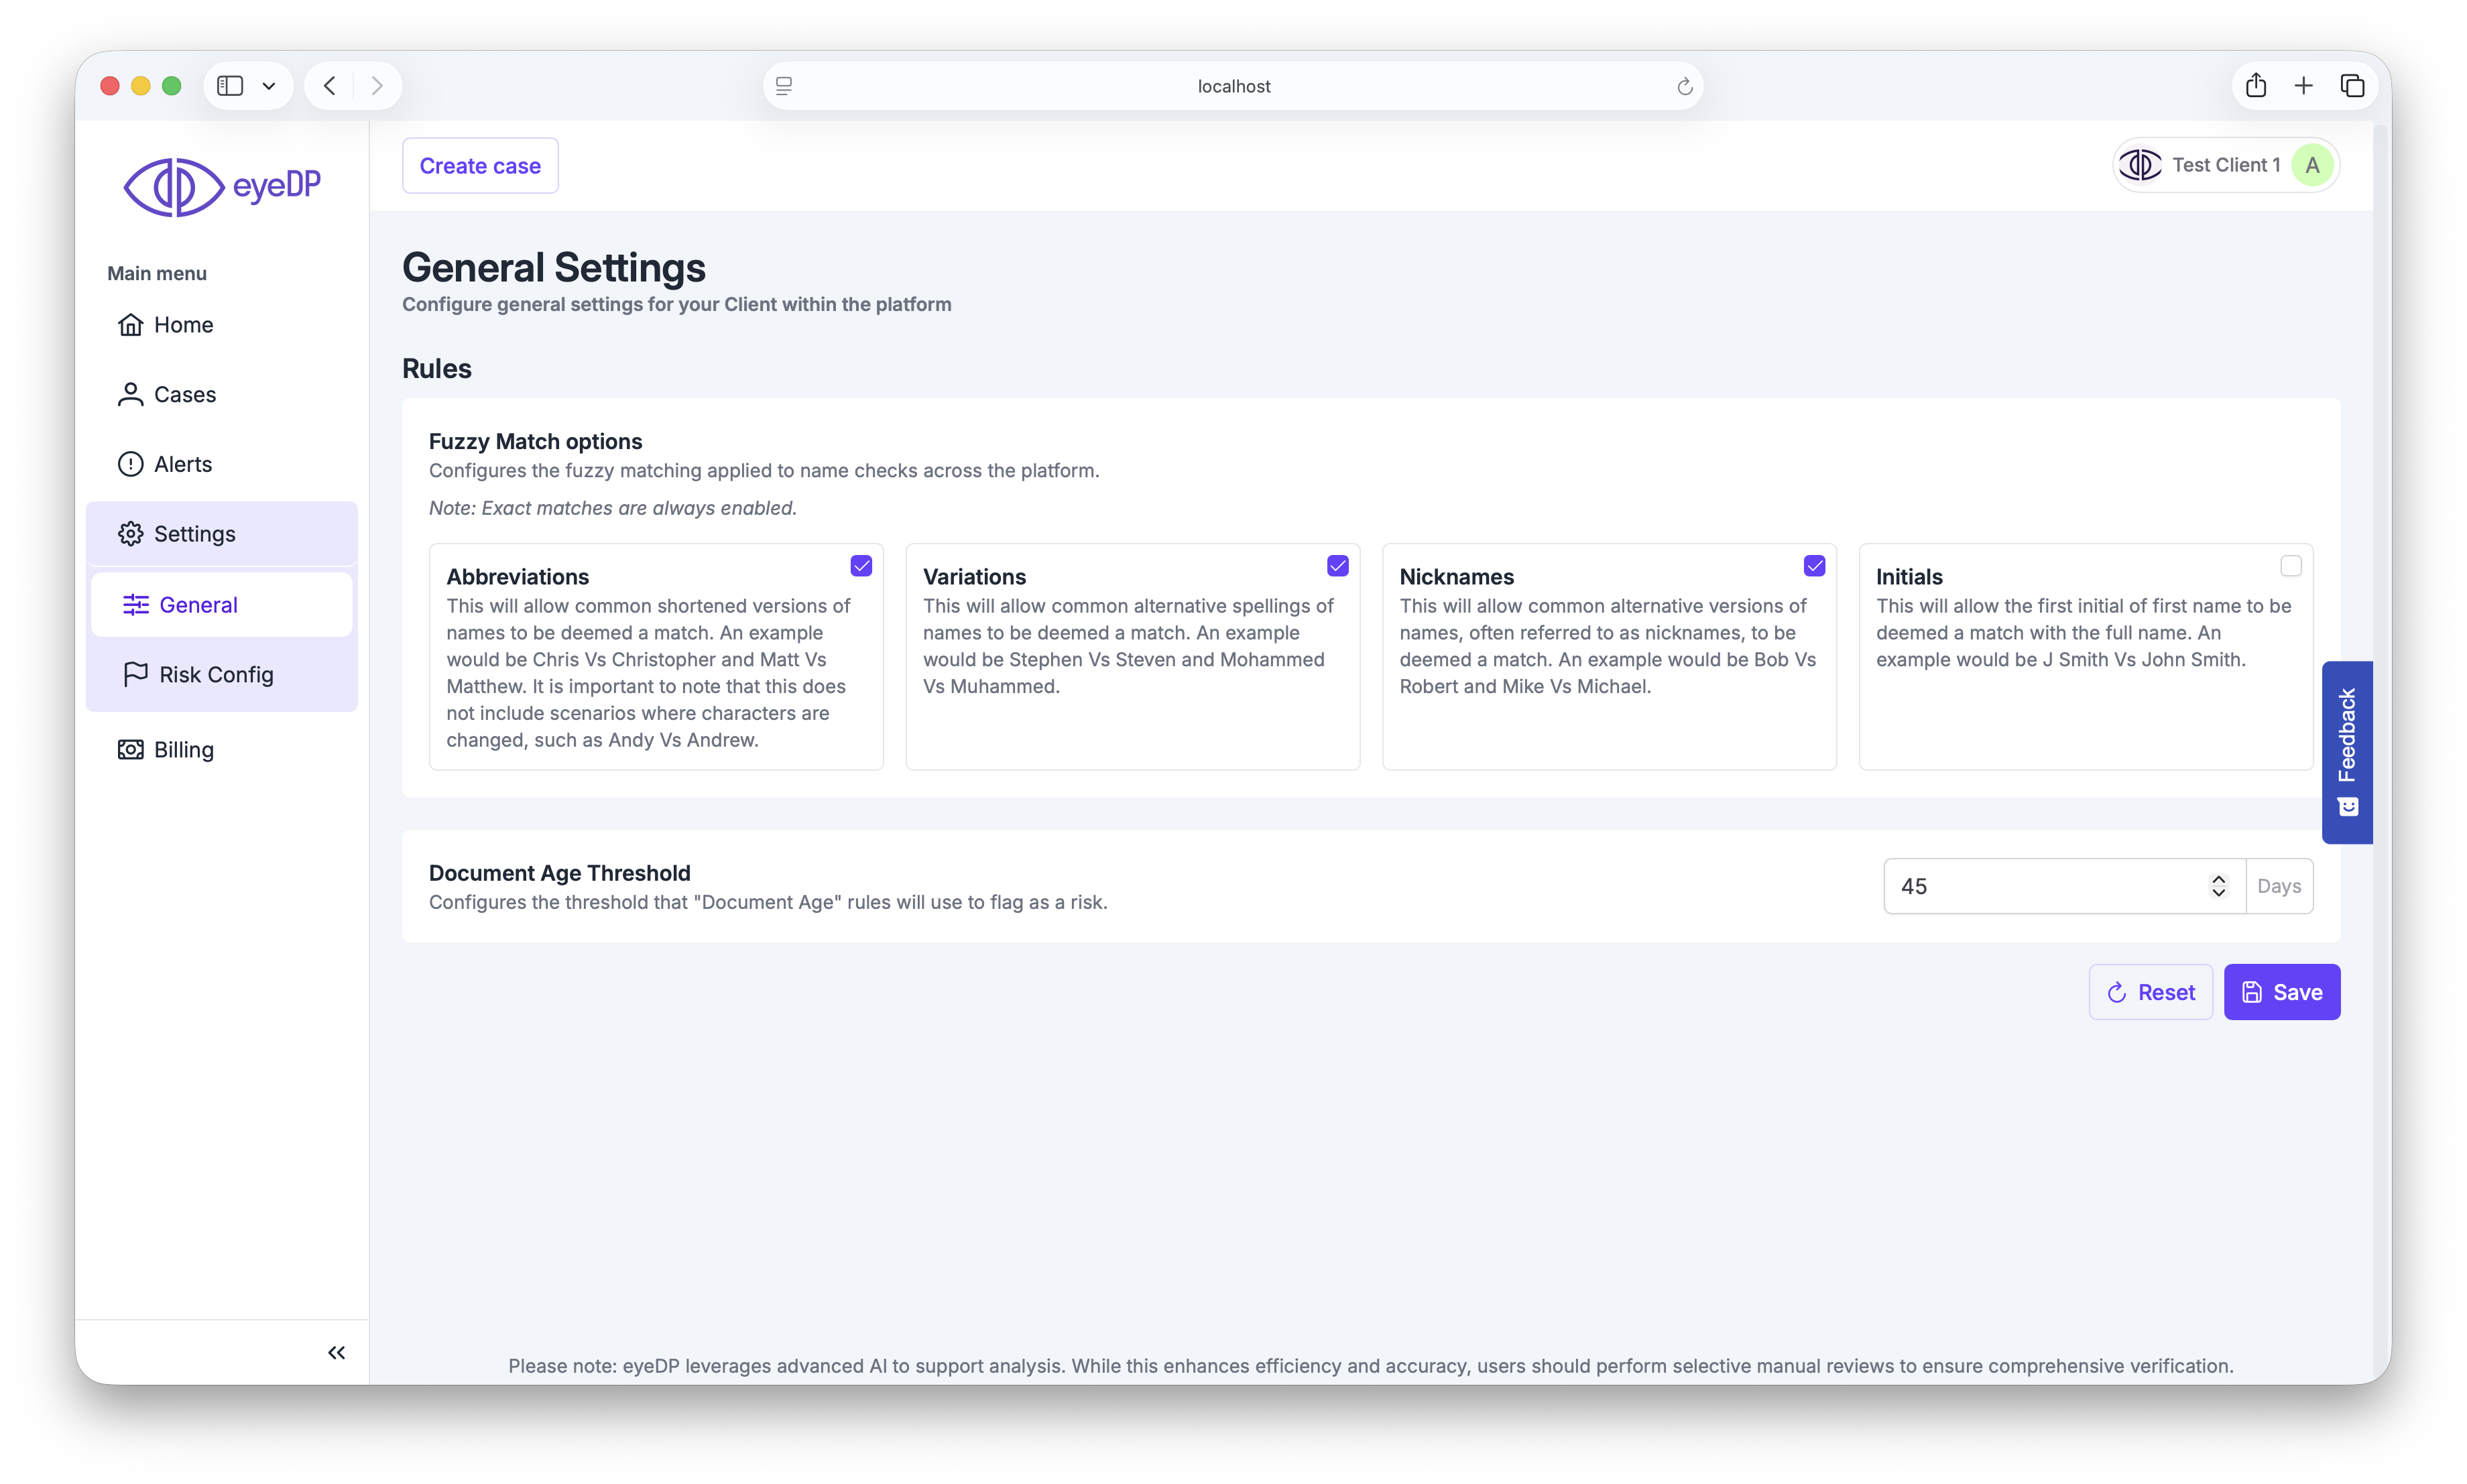The image size is (2467, 1484).
Task: Click the share icon in the browser toolbar
Action: 2255,86
